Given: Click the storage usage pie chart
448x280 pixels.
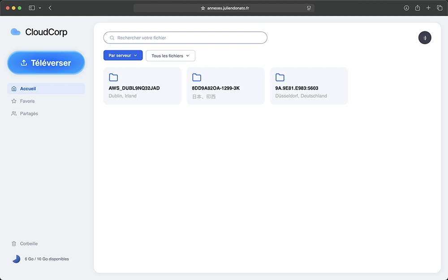Looking at the screenshot, I should (x=16, y=259).
